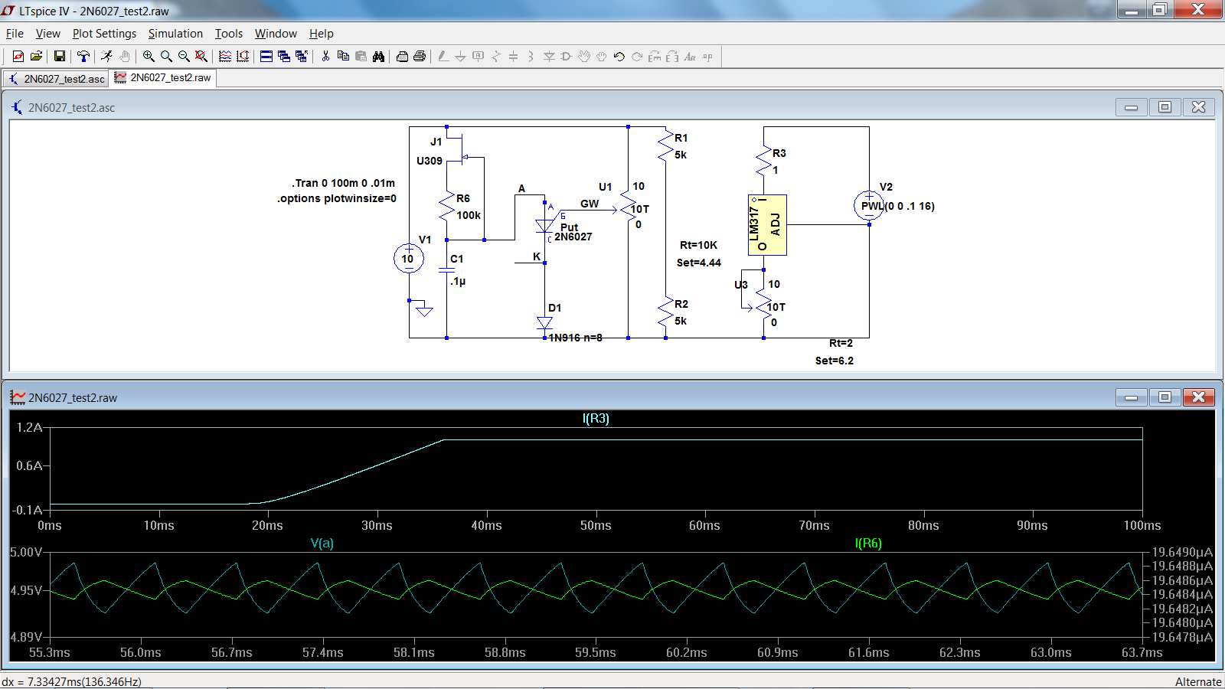Open the Window menu
This screenshot has height=689, width=1225.
(x=276, y=34)
